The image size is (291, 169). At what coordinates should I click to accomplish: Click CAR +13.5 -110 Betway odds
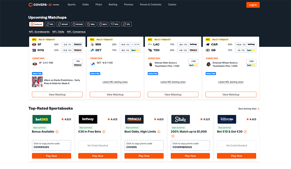246,45
